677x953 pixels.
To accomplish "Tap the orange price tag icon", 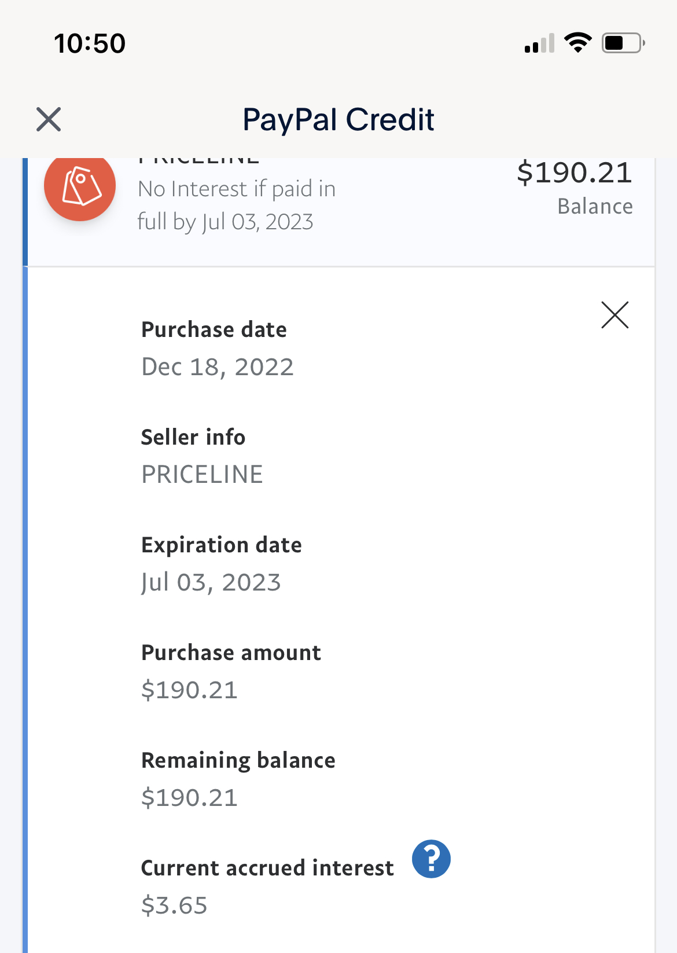I will (x=80, y=186).
